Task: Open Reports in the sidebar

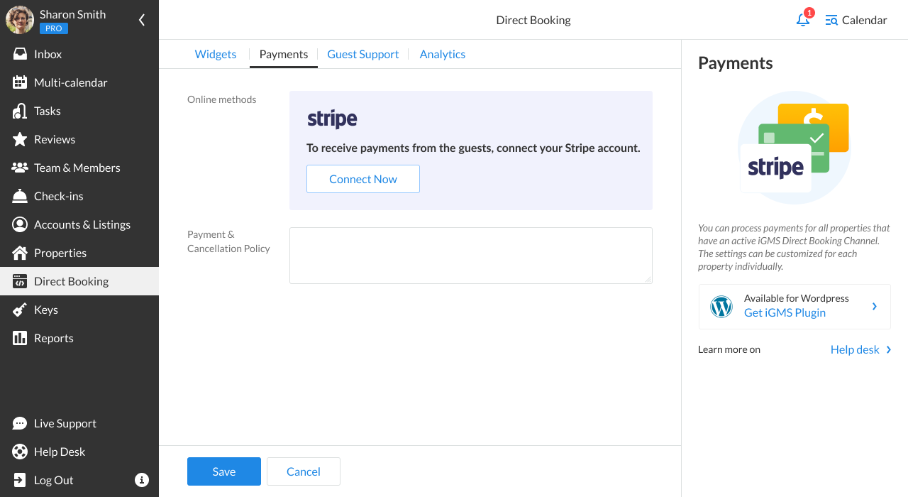Action: tap(79, 338)
